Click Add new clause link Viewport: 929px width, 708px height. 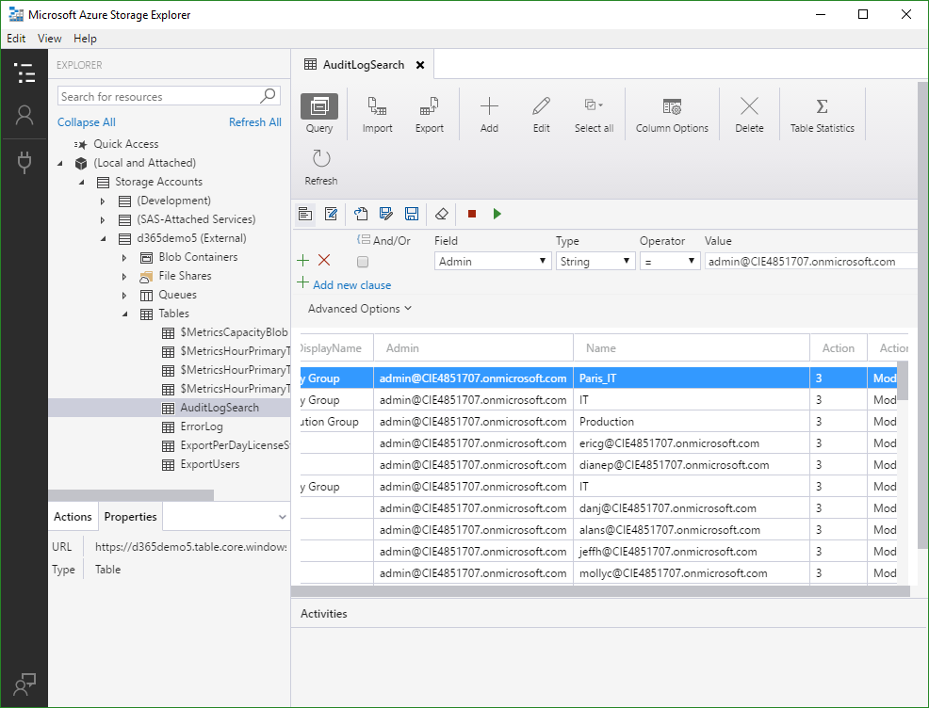coord(351,285)
